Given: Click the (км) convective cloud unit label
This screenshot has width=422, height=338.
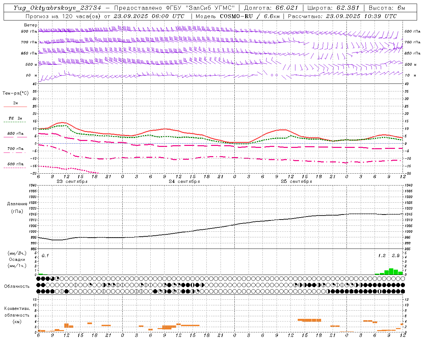Looking at the screenshot, I should point(17,321).
